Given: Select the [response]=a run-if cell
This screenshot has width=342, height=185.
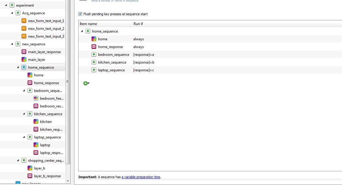Looking at the screenshot, I should [144, 55].
